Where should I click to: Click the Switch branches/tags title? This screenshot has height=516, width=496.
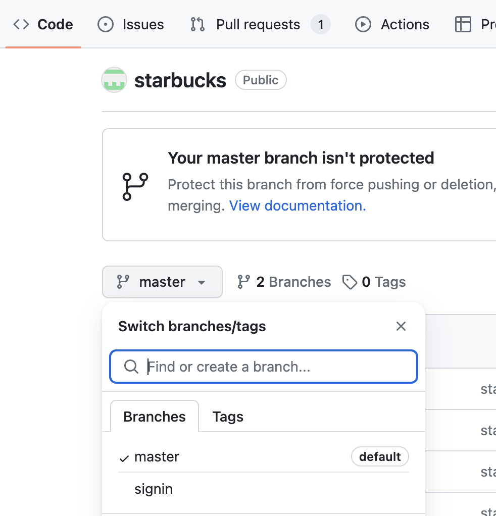click(x=192, y=327)
